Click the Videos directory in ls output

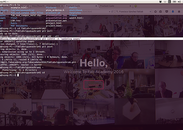(73, 15)
